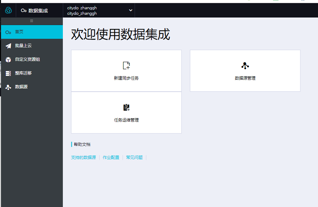Click the new file icon for 新建同步任务
This screenshot has width=318, height=207.
(x=126, y=66)
